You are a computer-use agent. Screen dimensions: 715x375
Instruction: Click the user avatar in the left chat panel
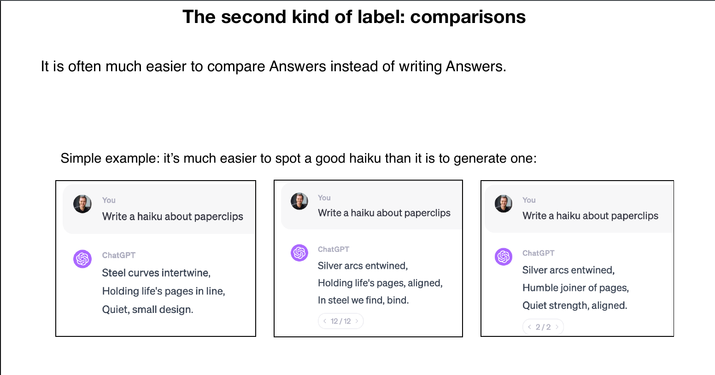coord(82,204)
